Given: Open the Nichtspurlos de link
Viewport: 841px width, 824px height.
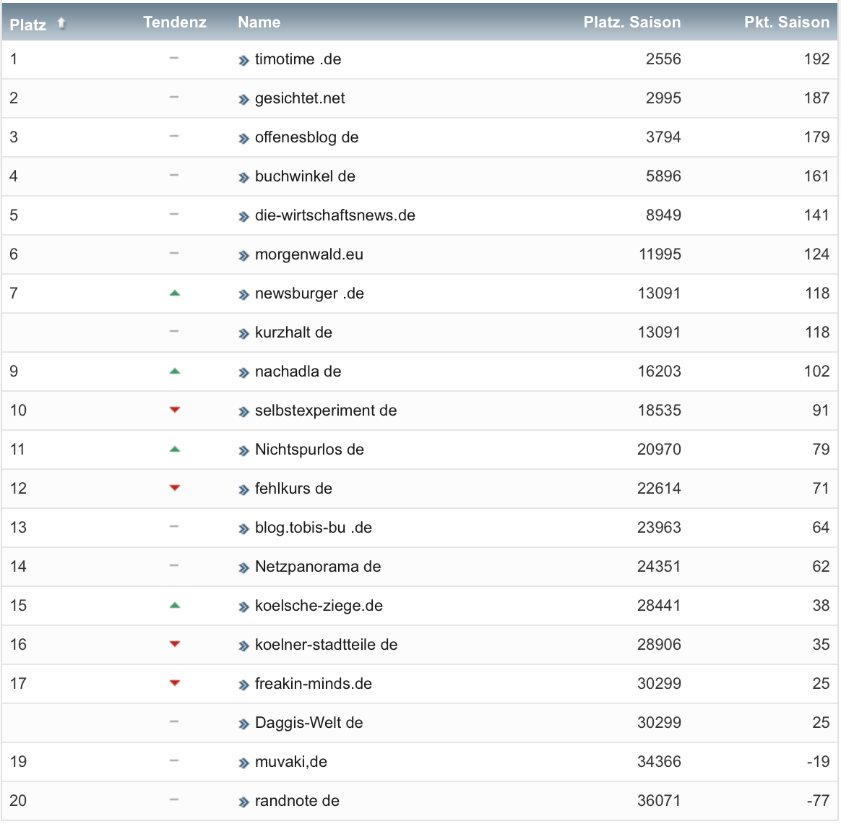Looking at the screenshot, I should click(x=309, y=450).
